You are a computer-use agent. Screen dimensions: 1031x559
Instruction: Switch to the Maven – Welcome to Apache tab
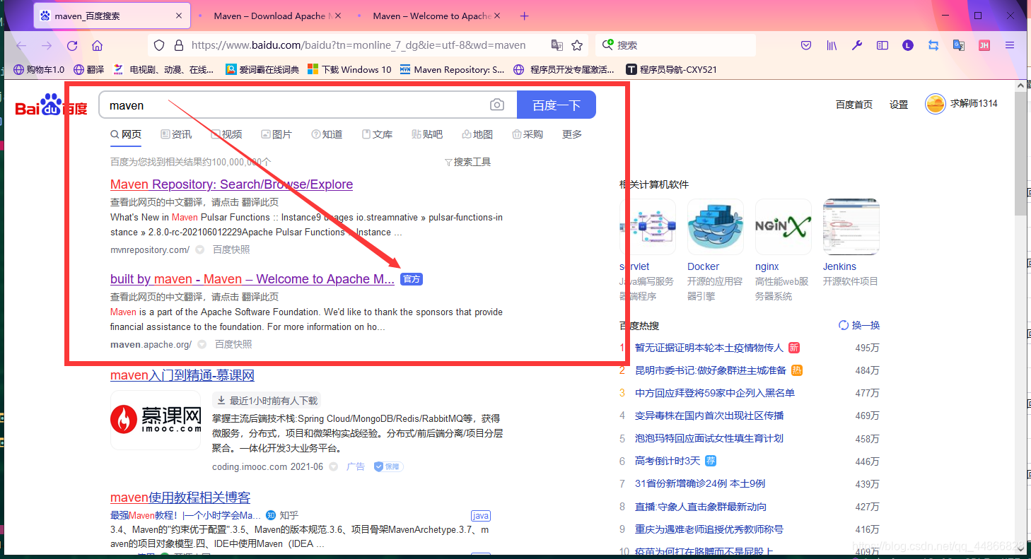pos(431,16)
